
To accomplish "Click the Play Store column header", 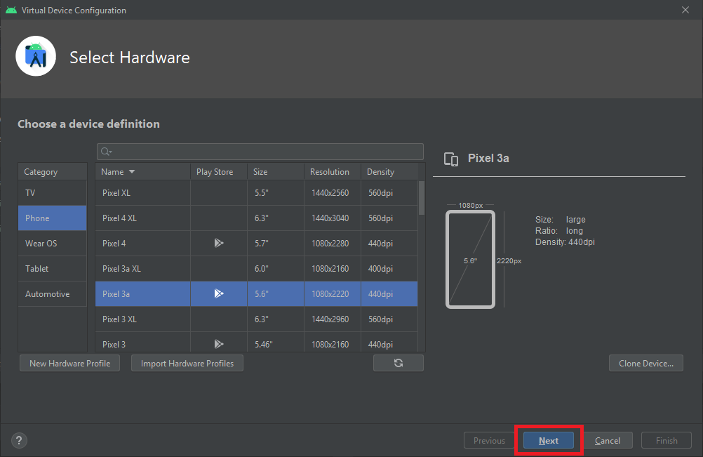I will click(219, 172).
